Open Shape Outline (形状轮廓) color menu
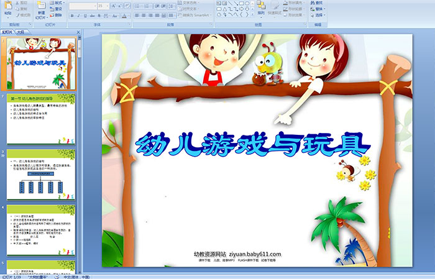Viewport: 435px width, 279px height. tap(295, 9)
